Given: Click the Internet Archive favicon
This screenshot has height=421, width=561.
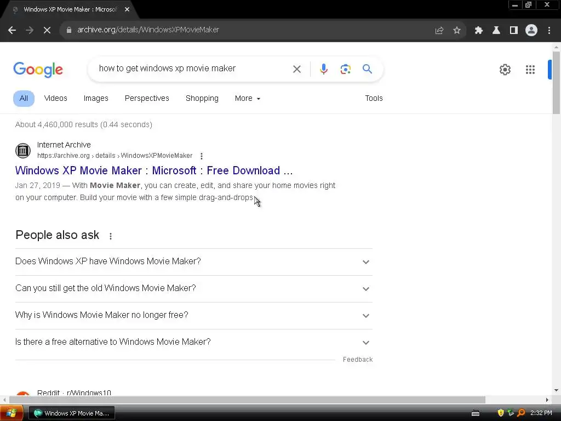Looking at the screenshot, I should pyautogui.click(x=23, y=150).
